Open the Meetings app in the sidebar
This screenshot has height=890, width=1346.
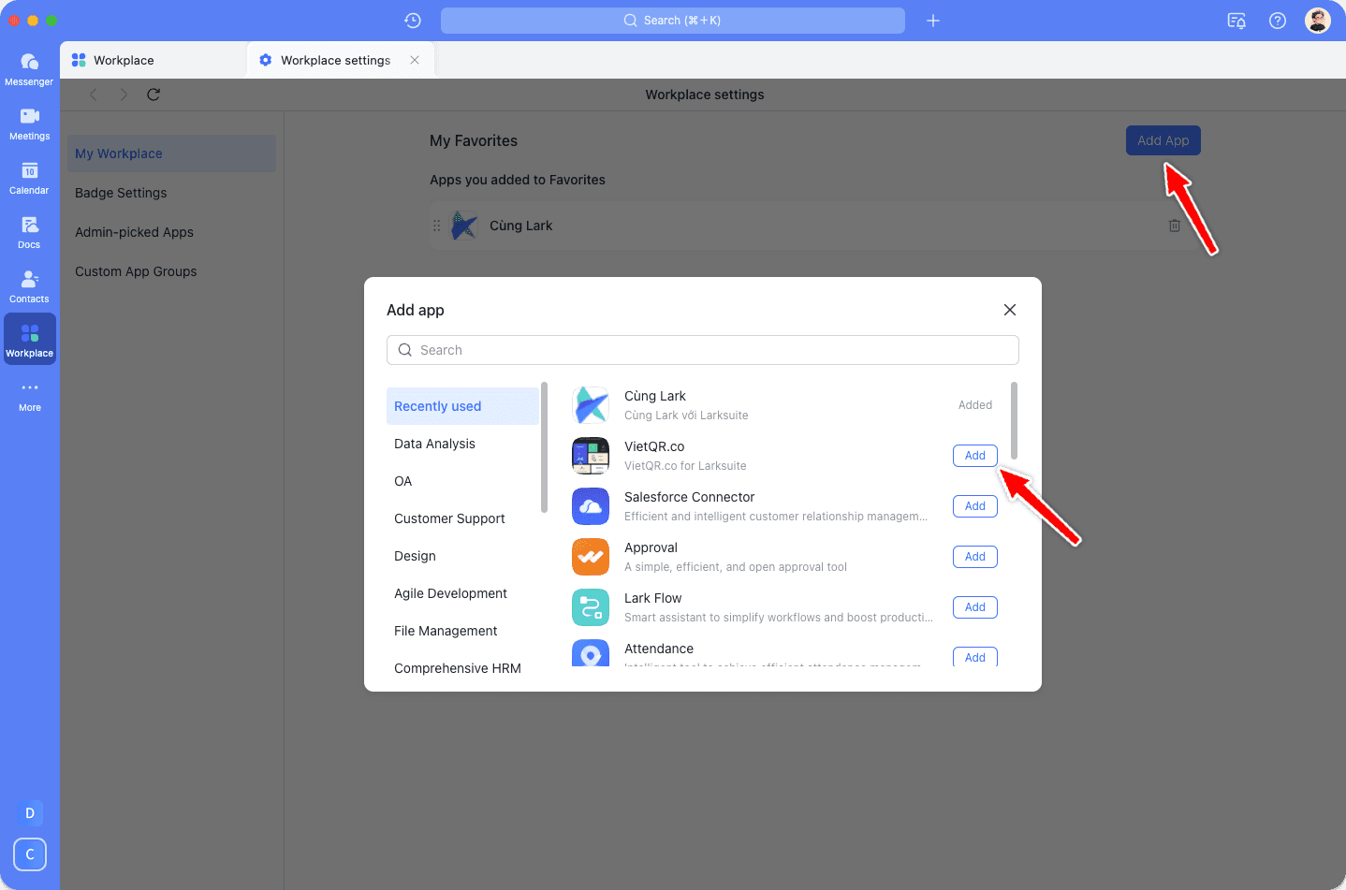29,122
